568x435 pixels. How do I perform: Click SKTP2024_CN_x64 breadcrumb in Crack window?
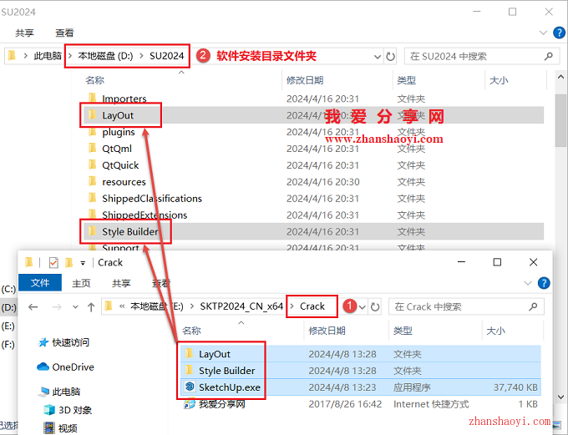tap(241, 306)
